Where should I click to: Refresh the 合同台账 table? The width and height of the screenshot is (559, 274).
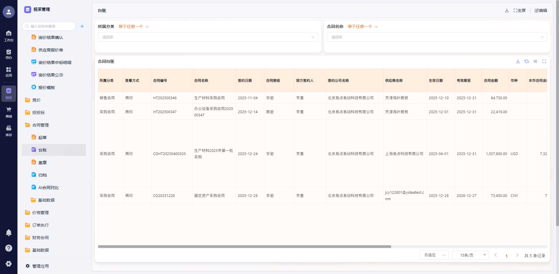(527, 61)
